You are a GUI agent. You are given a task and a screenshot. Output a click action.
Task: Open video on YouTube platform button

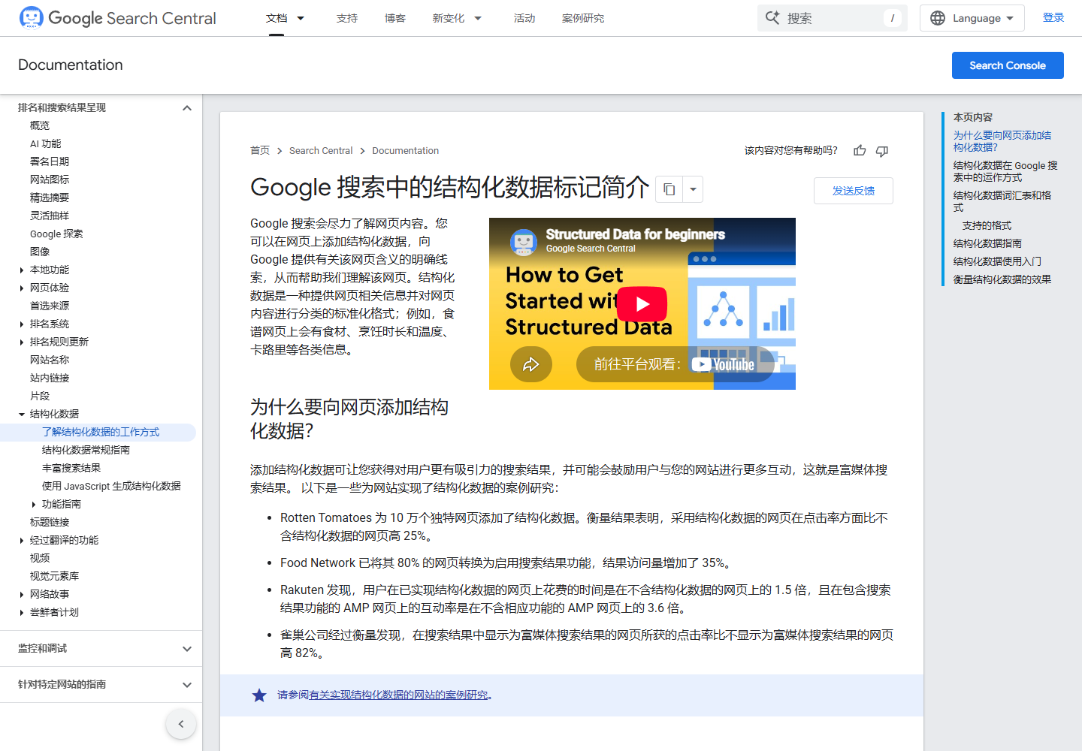pos(675,364)
